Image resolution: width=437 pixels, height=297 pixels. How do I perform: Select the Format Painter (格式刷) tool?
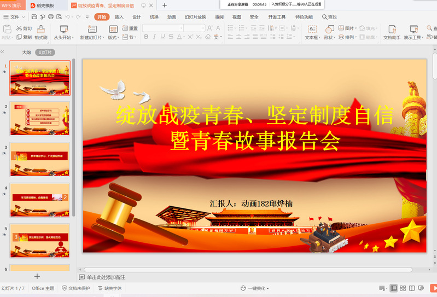(41, 32)
